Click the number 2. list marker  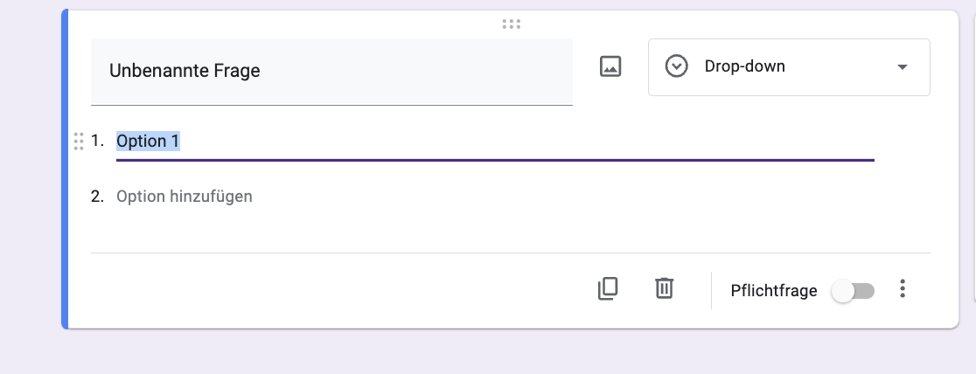click(x=97, y=197)
